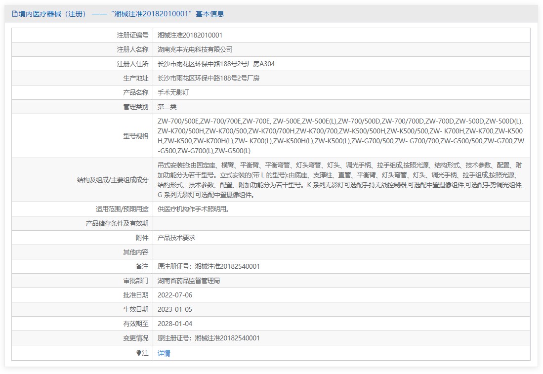543x374 pixels.
Task: Click the 适用范围/预期用途 label
Action: pyautogui.click(x=122, y=209)
